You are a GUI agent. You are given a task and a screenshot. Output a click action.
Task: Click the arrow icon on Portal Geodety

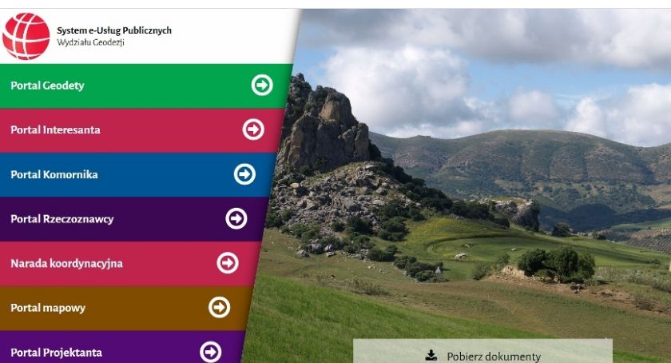click(262, 85)
